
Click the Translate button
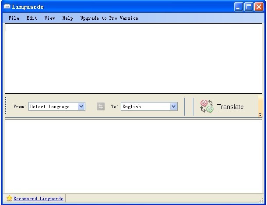point(222,107)
